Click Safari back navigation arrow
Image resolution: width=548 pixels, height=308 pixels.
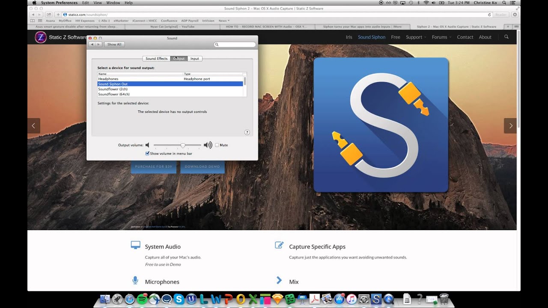33,15
